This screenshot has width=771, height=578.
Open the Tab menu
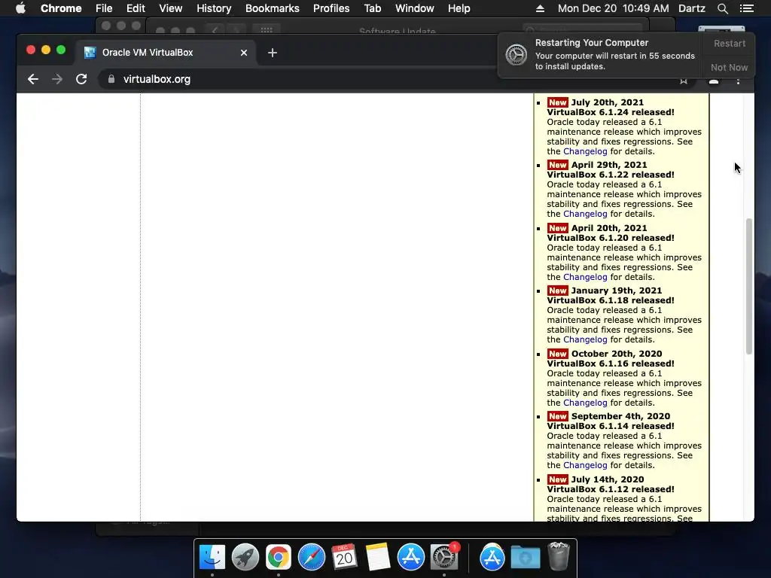click(372, 8)
